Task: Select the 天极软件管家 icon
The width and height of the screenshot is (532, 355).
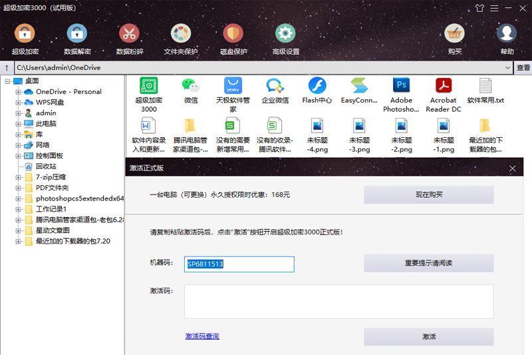Action: tap(233, 85)
